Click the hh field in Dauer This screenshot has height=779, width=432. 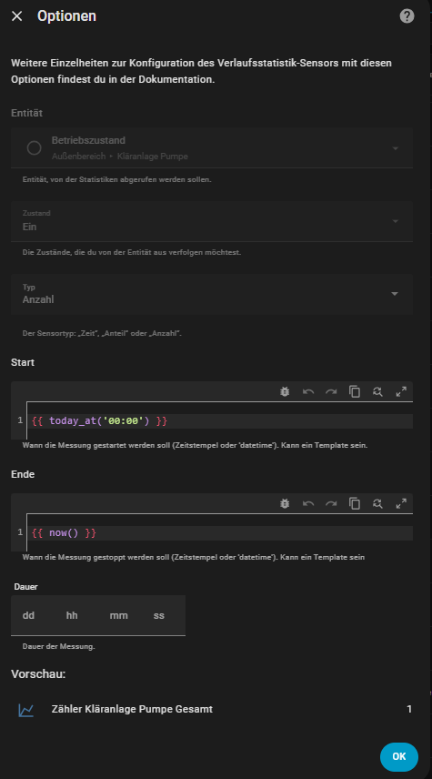tap(72, 615)
